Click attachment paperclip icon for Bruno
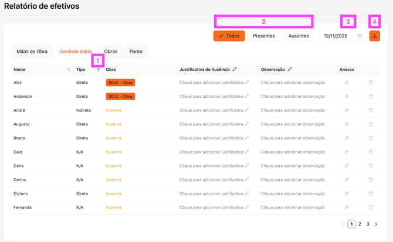393x242 pixels. point(347,138)
